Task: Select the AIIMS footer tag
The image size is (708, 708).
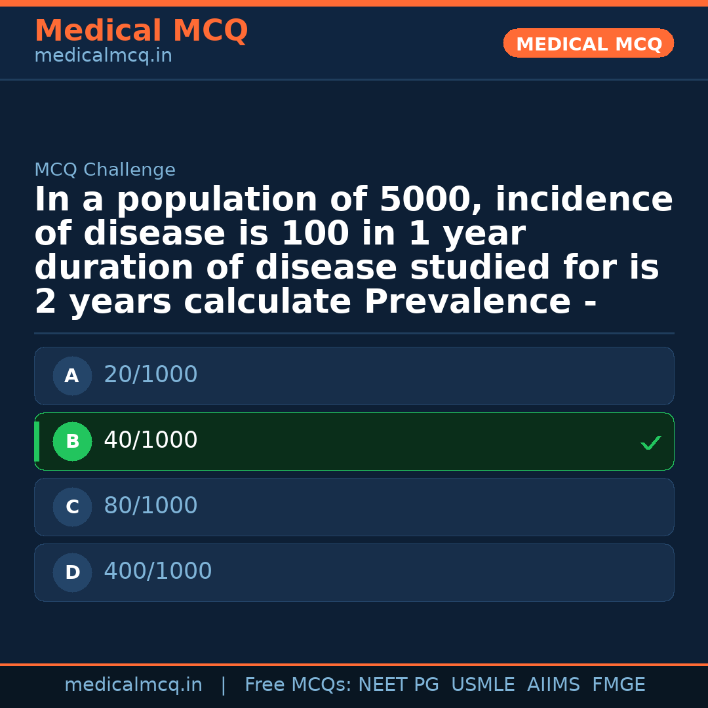Action: coord(553,685)
